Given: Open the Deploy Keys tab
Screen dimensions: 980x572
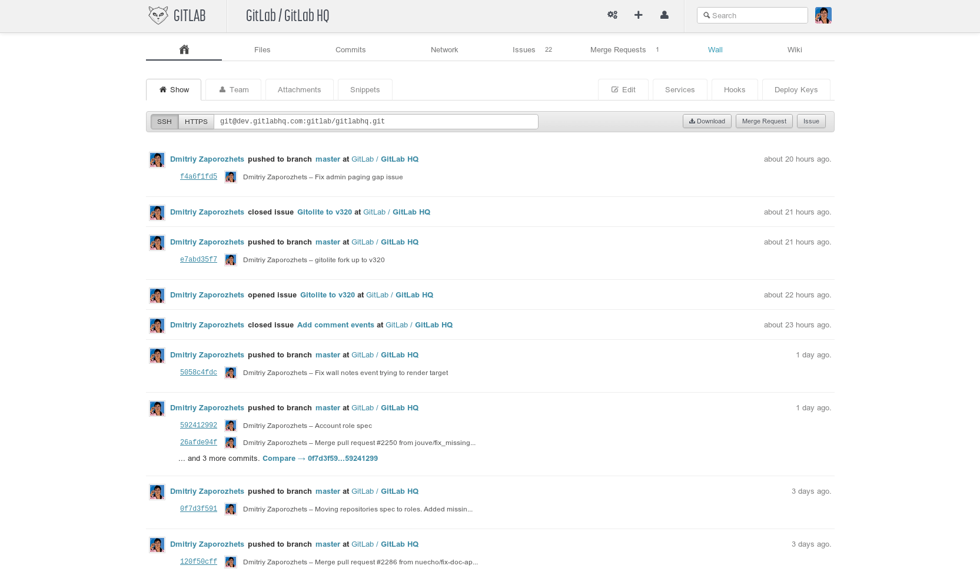Looking at the screenshot, I should coord(796,90).
